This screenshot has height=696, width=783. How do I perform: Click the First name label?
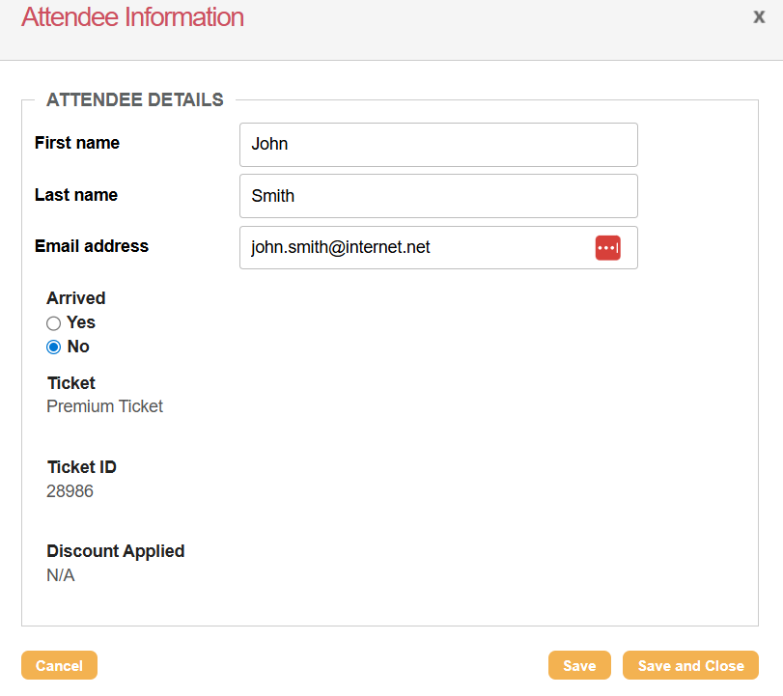77,143
